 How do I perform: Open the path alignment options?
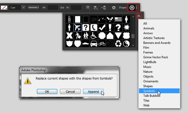[95, 8]
